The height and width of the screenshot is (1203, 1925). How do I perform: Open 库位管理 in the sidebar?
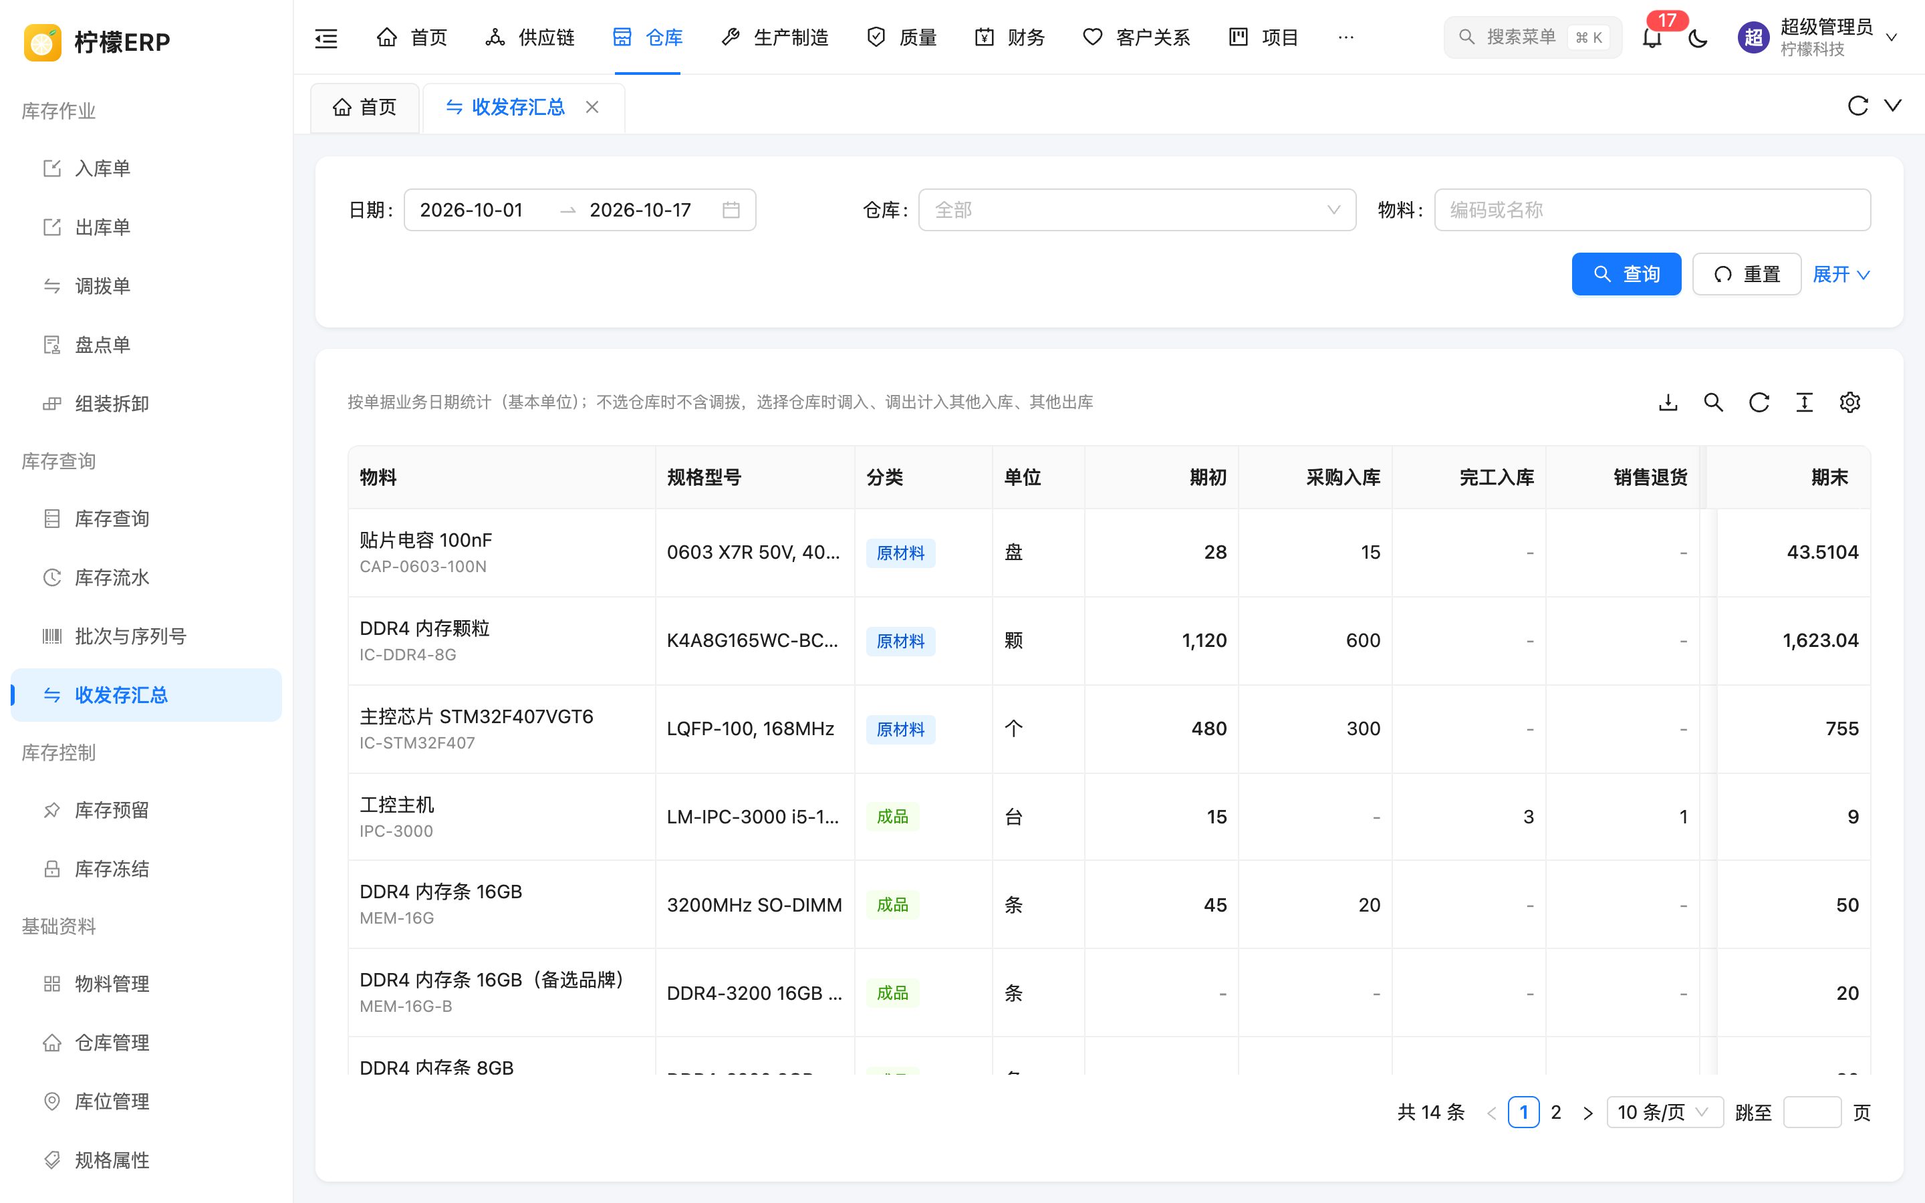click(x=146, y=1102)
